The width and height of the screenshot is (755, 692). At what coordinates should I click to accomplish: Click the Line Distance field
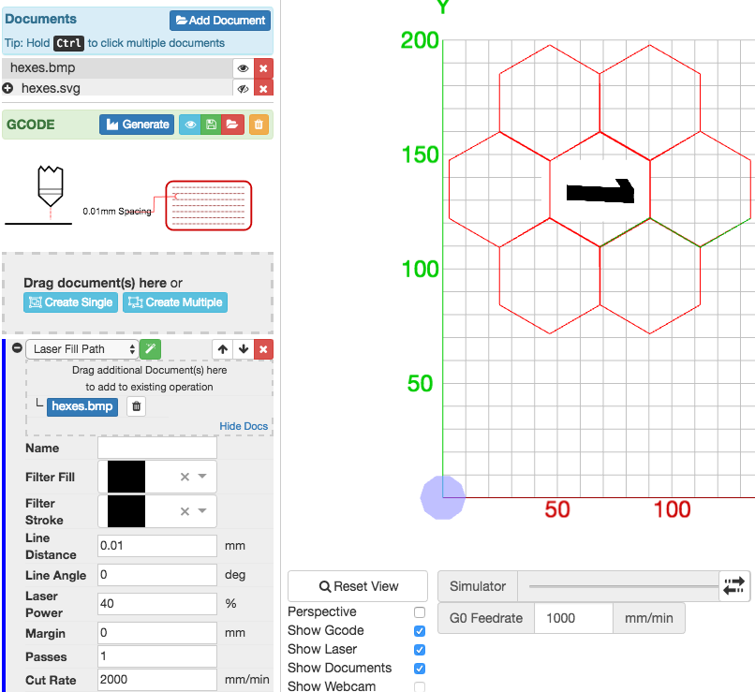click(157, 546)
